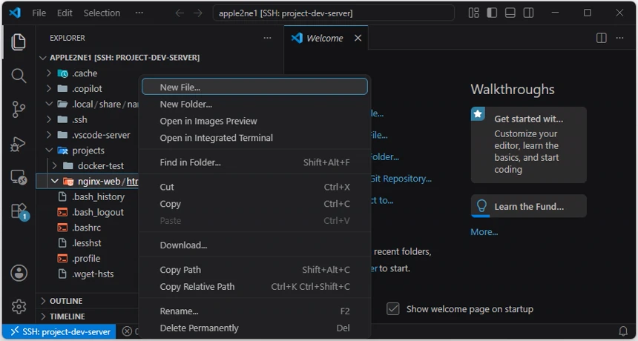This screenshot has width=638, height=341.
Task: Open the .bash_history file
Action: click(x=98, y=196)
